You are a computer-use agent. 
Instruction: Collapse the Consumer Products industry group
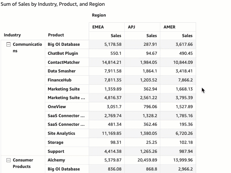(x=8, y=160)
